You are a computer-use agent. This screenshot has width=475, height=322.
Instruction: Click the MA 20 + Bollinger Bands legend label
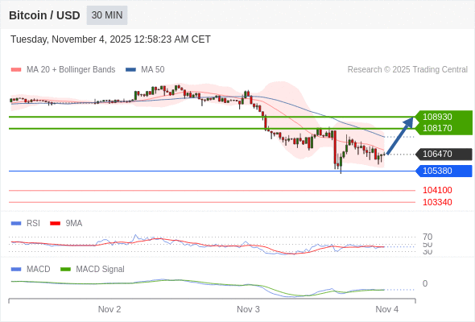point(71,70)
